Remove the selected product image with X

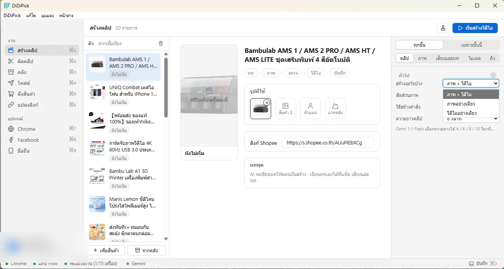tap(266, 102)
